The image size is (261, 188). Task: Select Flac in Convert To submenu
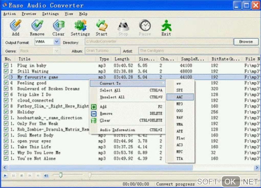tap(180, 138)
